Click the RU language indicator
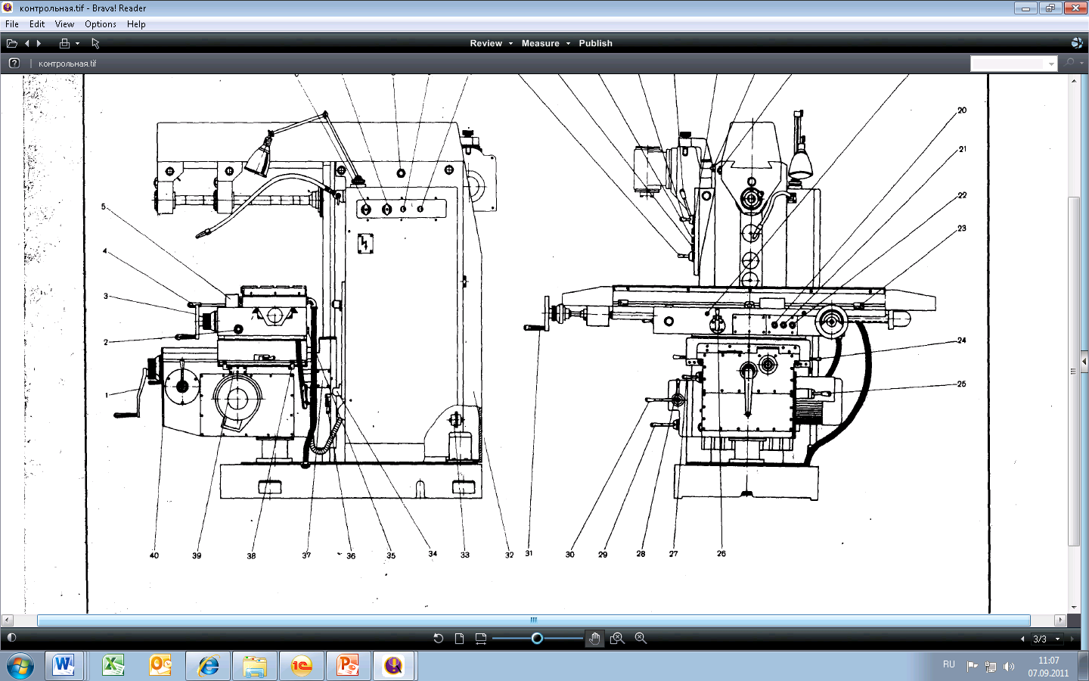Screen dimensions: 1089x681 click(x=949, y=664)
